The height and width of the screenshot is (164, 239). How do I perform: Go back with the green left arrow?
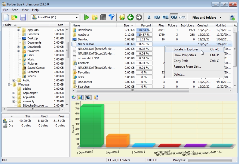pyautogui.click(x=130, y=17)
